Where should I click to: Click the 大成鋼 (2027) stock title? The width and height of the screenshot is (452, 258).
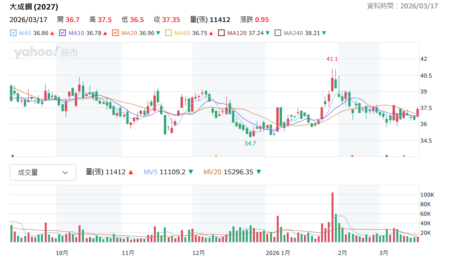pos(34,6)
